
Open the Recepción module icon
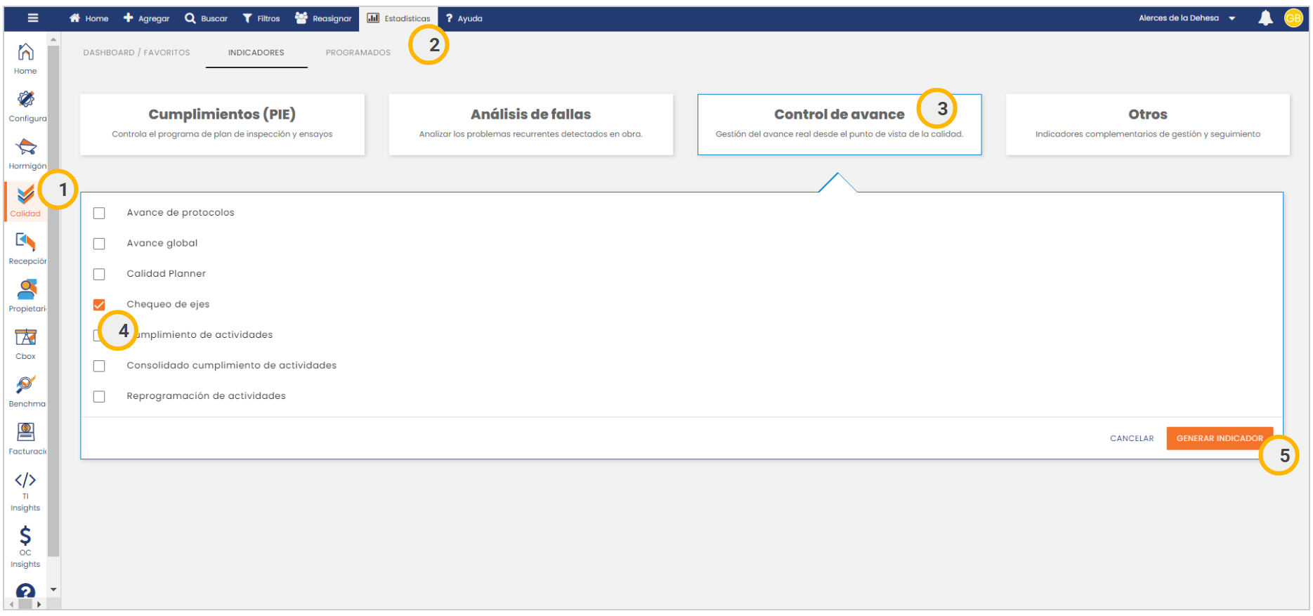coord(26,242)
